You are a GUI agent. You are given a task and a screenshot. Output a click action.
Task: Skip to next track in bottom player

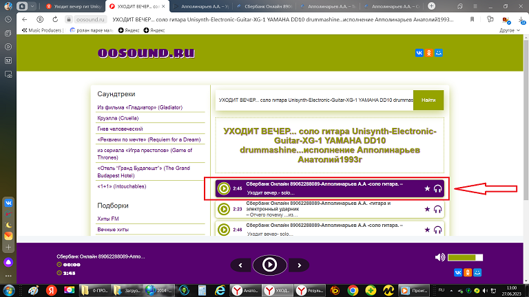(x=299, y=265)
